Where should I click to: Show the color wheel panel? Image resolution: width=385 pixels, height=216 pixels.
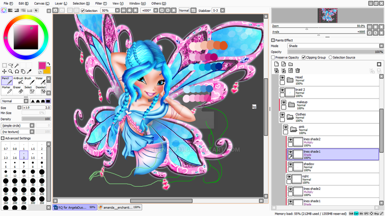[4, 10]
